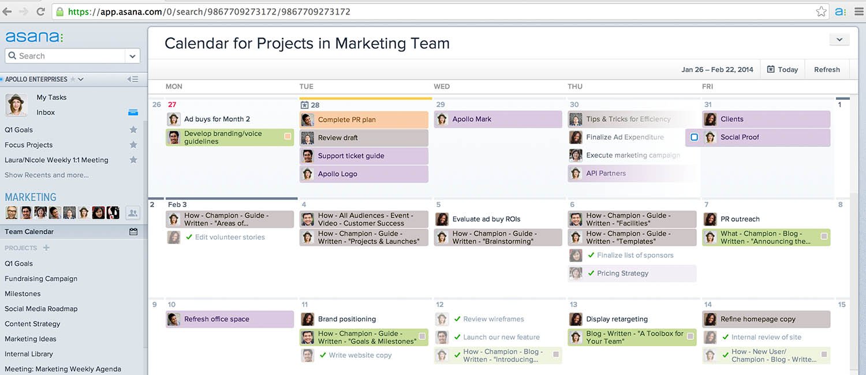Expand the Apollo Enterprises workspace menu
Image resolution: width=866 pixels, height=375 pixels.
(x=81, y=79)
